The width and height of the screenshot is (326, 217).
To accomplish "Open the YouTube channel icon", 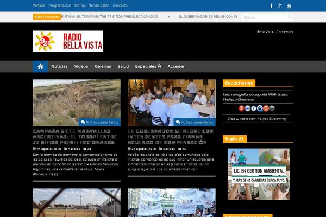I will pyautogui.click(x=289, y=6).
